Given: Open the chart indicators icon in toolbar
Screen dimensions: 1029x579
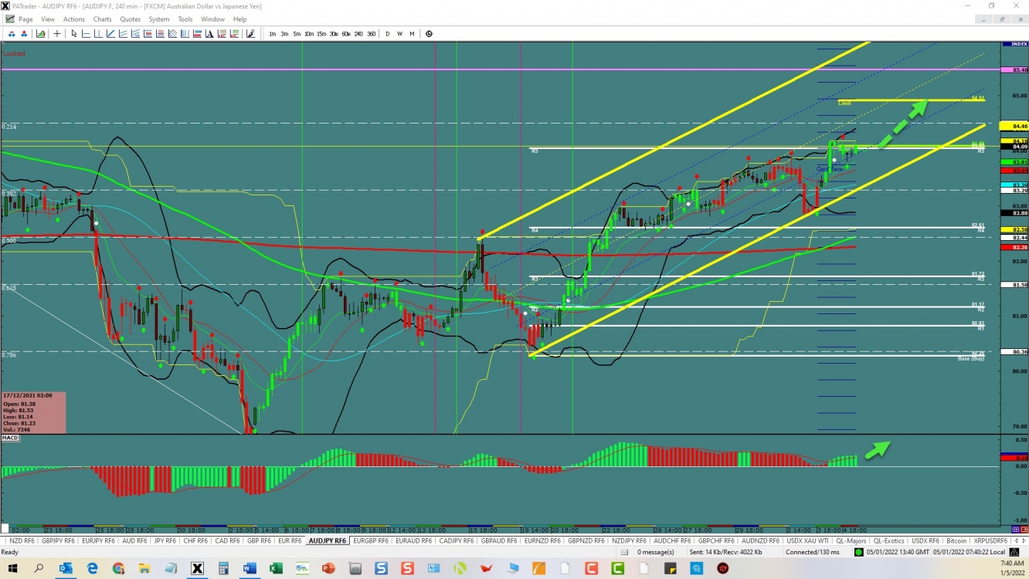Looking at the screenshot, I should point(40,33).
